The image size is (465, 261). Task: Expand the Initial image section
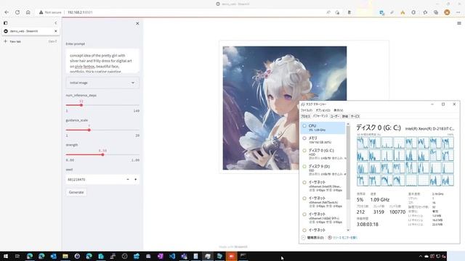pos(102,83)
